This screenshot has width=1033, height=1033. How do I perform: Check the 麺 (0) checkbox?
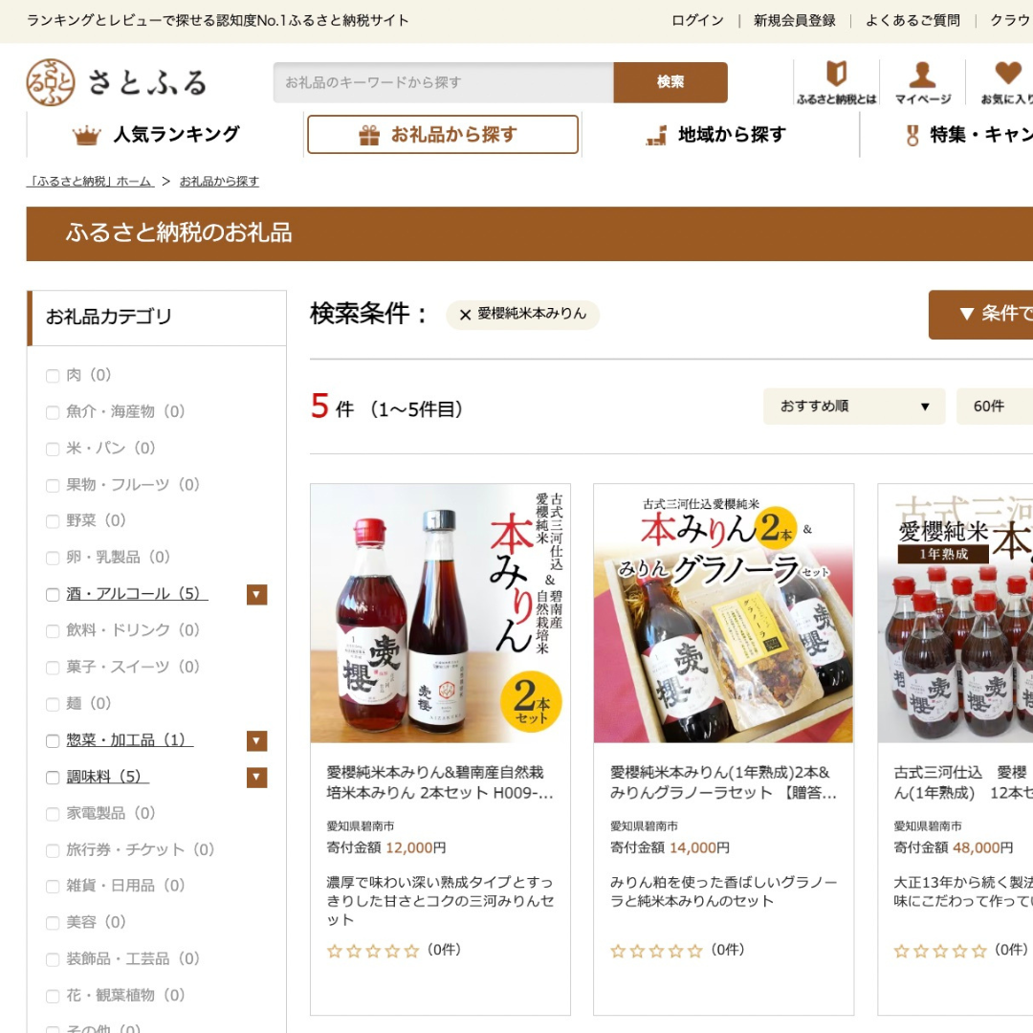[x=53, y=705]
